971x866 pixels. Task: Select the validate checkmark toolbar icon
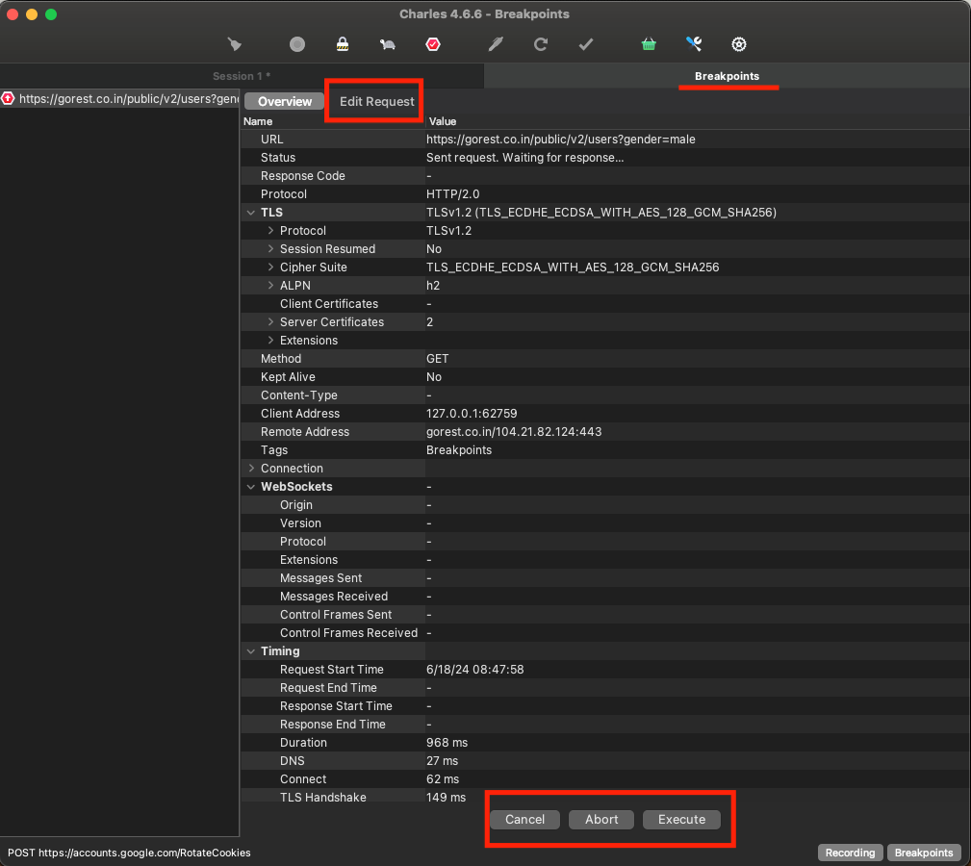click(586, 44)
